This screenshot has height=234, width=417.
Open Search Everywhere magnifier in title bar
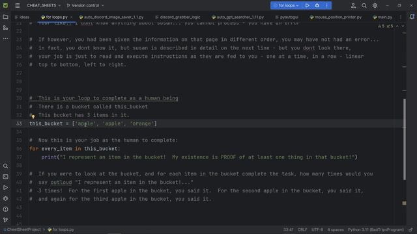[x=364, y=5]
